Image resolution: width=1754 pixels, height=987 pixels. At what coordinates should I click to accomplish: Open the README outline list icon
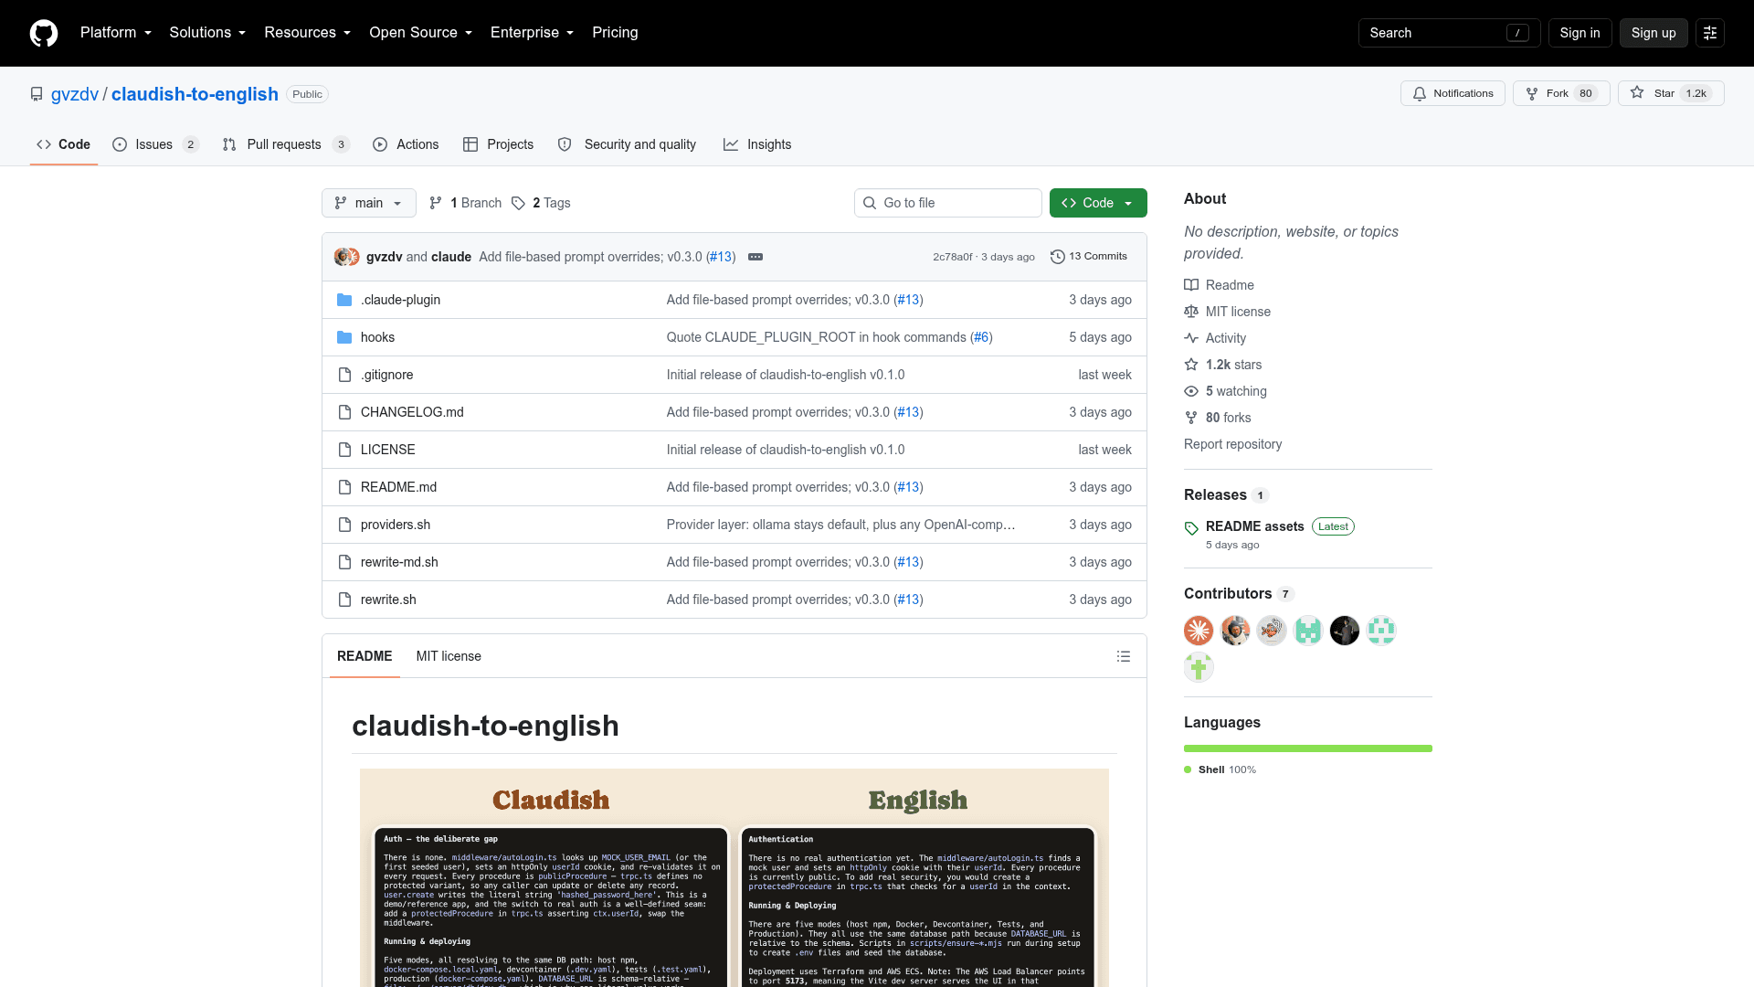1124,656
